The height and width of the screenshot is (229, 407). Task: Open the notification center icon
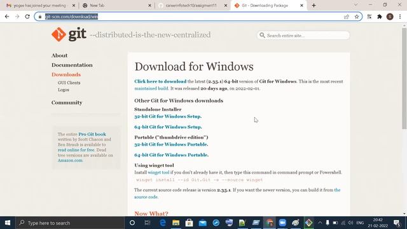397,223
